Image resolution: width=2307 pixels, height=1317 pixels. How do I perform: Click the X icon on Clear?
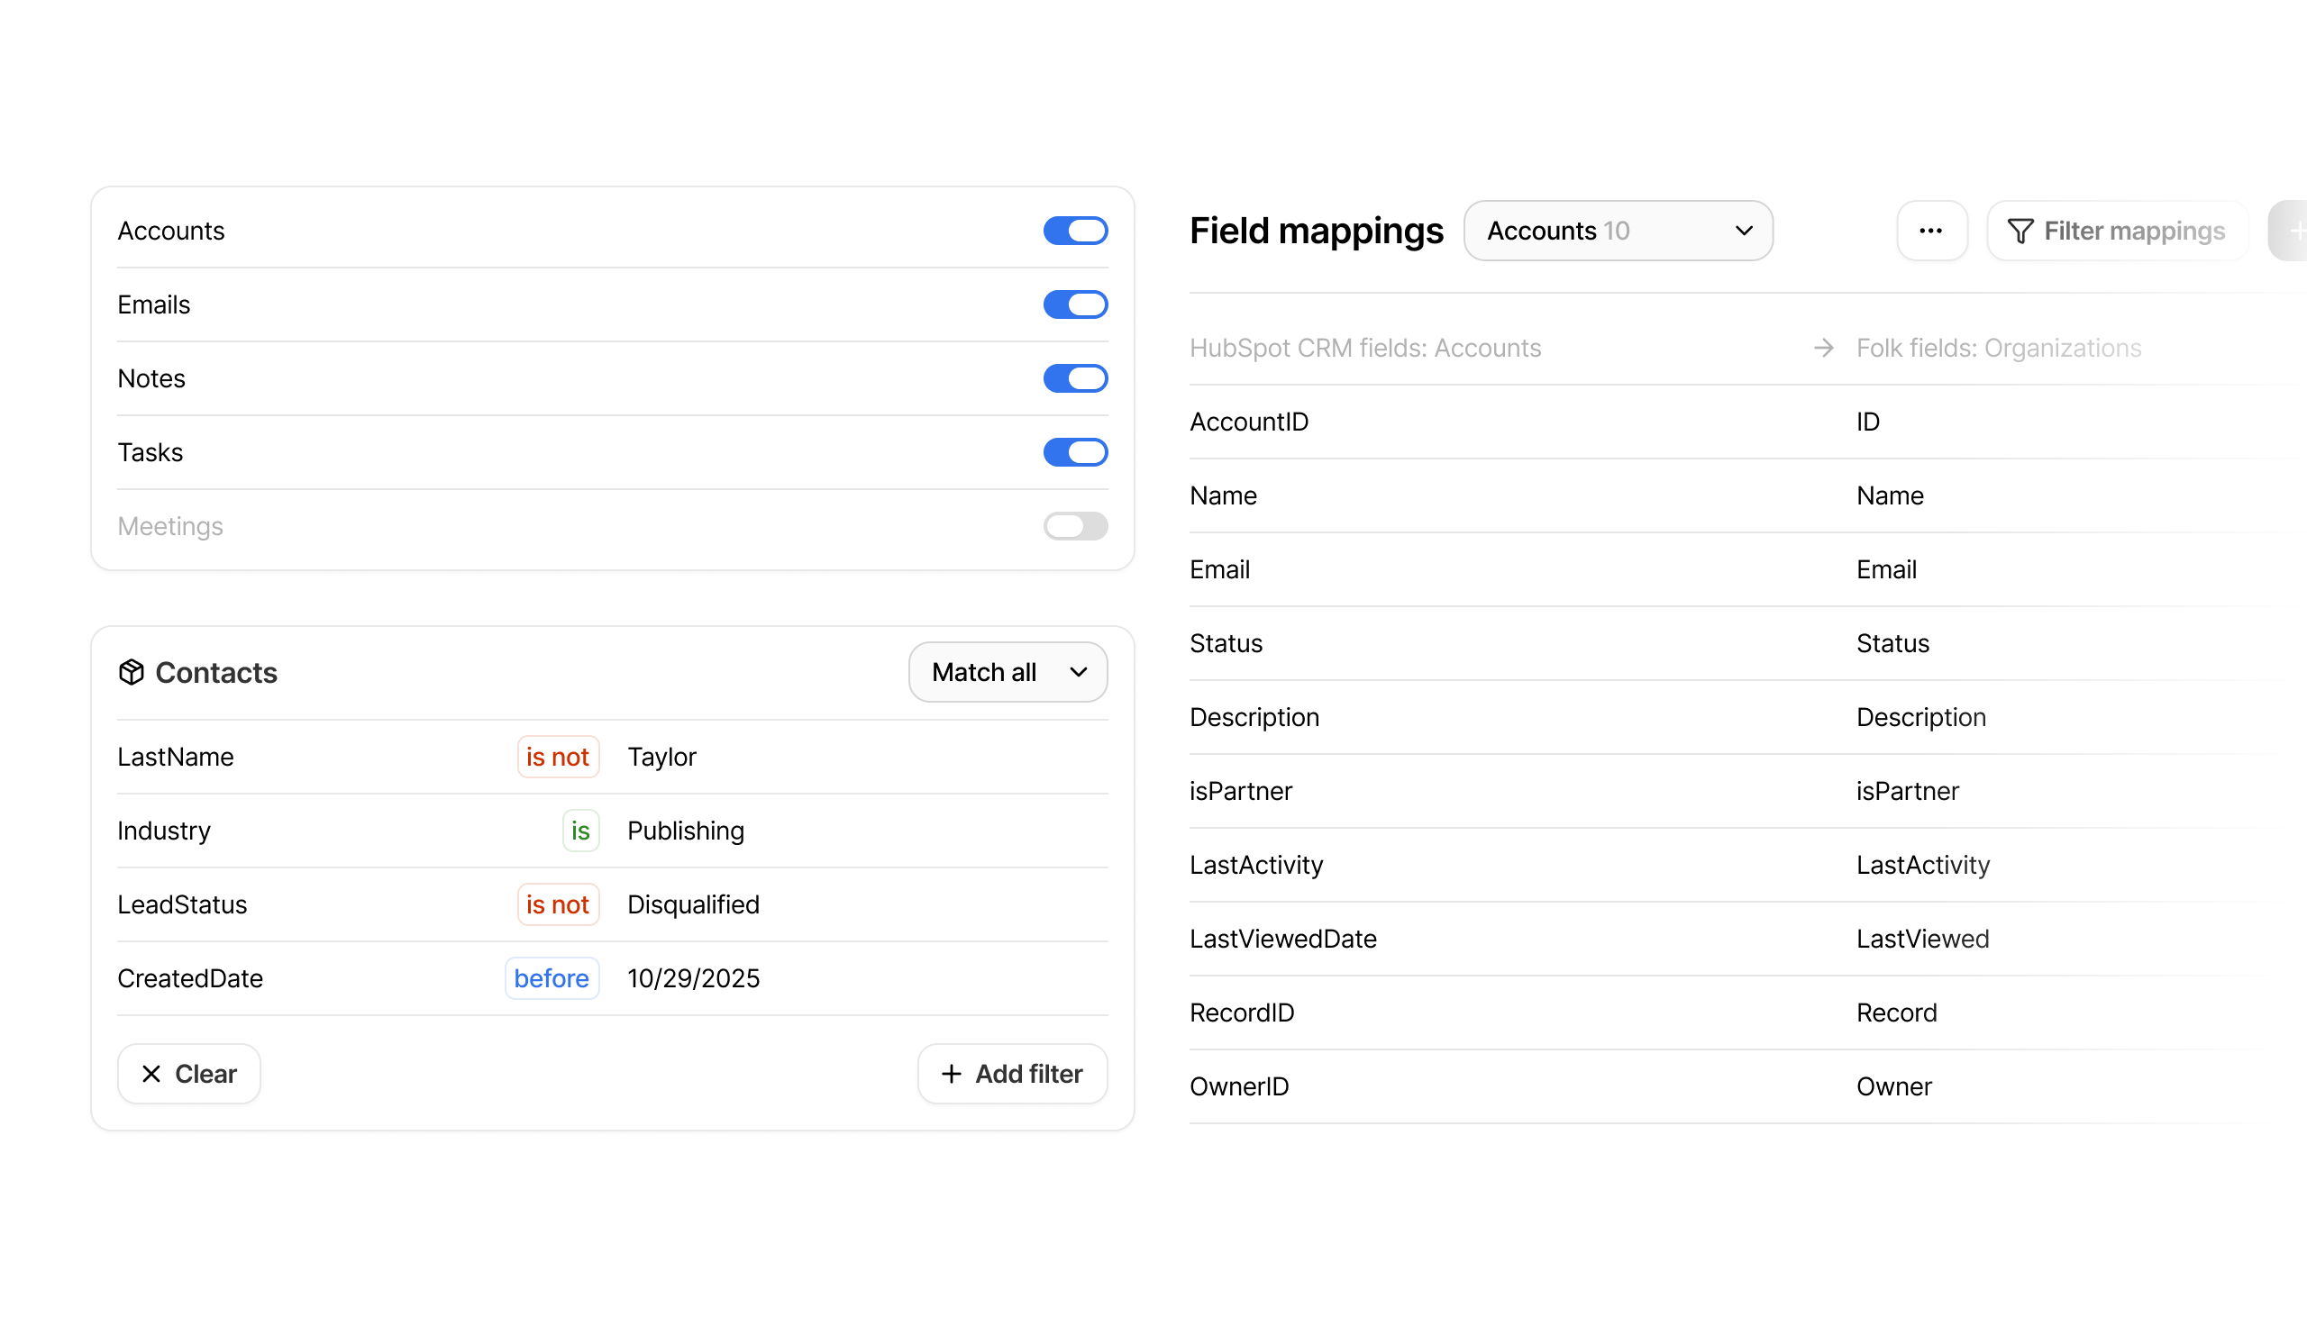(151, 1074)
